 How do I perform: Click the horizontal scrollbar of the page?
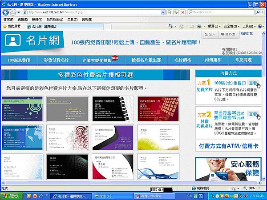131,183
